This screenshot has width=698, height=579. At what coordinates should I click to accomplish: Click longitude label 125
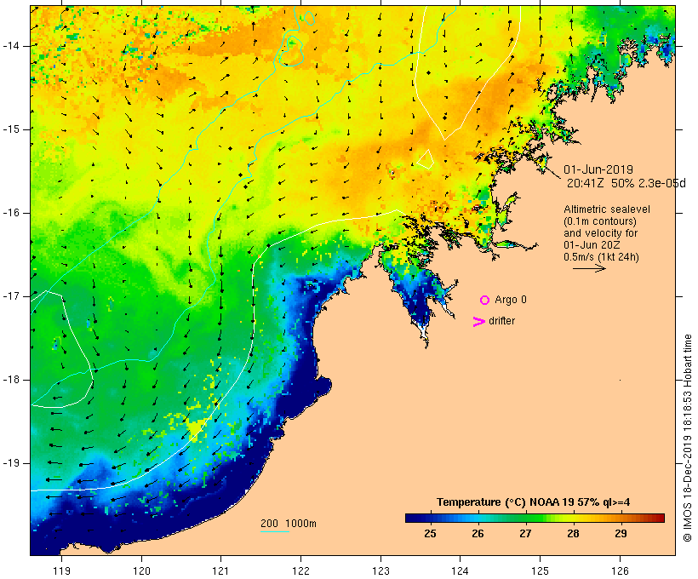(540, 571)
